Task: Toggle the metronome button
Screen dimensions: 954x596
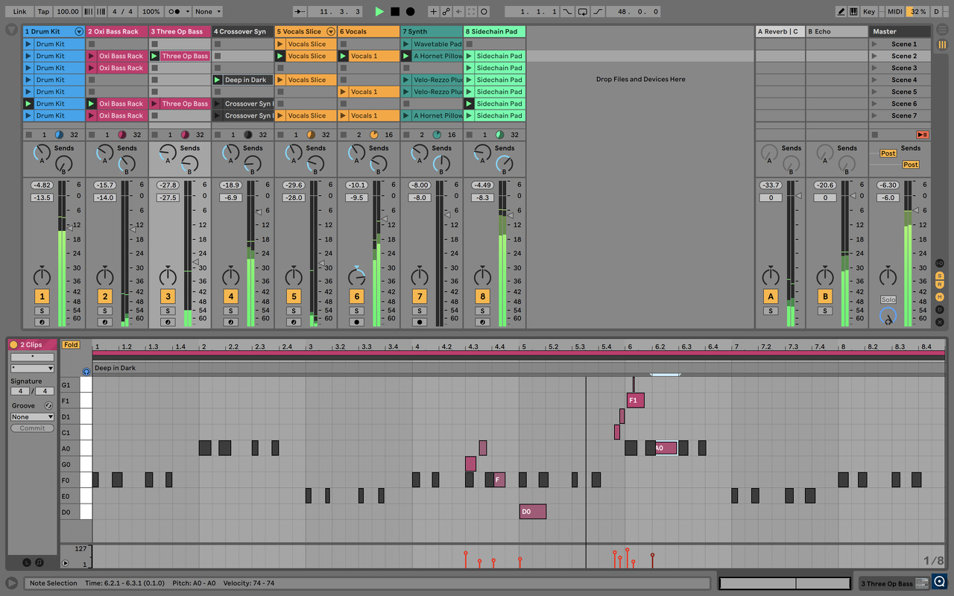Action: coord(174,12)
